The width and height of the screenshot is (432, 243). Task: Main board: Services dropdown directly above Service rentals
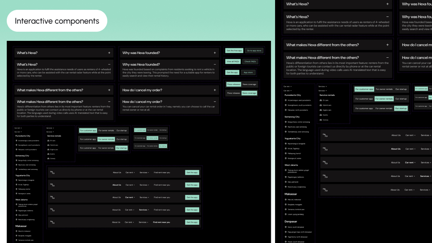[50, 132]
